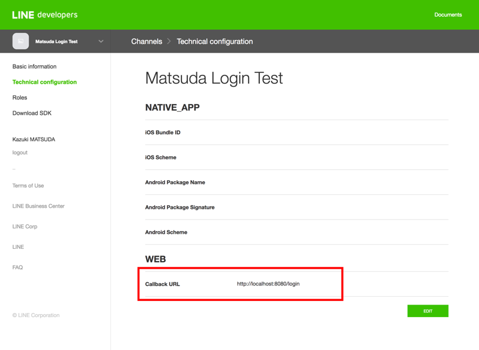
Task: Click the © LINE Corporation footer text
Action: [x=36, y=315]
